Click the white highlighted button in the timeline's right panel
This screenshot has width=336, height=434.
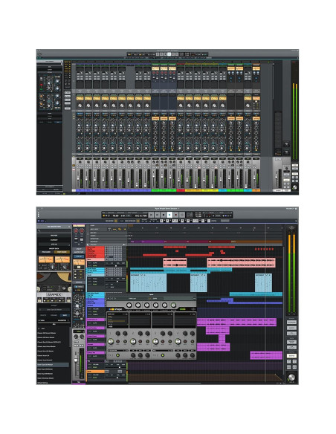[x=291, y=355]
